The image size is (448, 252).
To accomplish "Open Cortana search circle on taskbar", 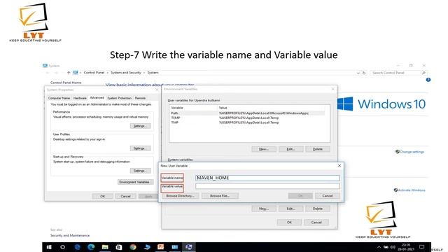I will coord(63,247).
